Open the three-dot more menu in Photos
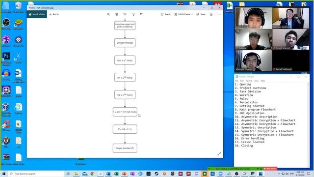Image resolution: width=314 pixels, height=177 pixels. point(219,14)
